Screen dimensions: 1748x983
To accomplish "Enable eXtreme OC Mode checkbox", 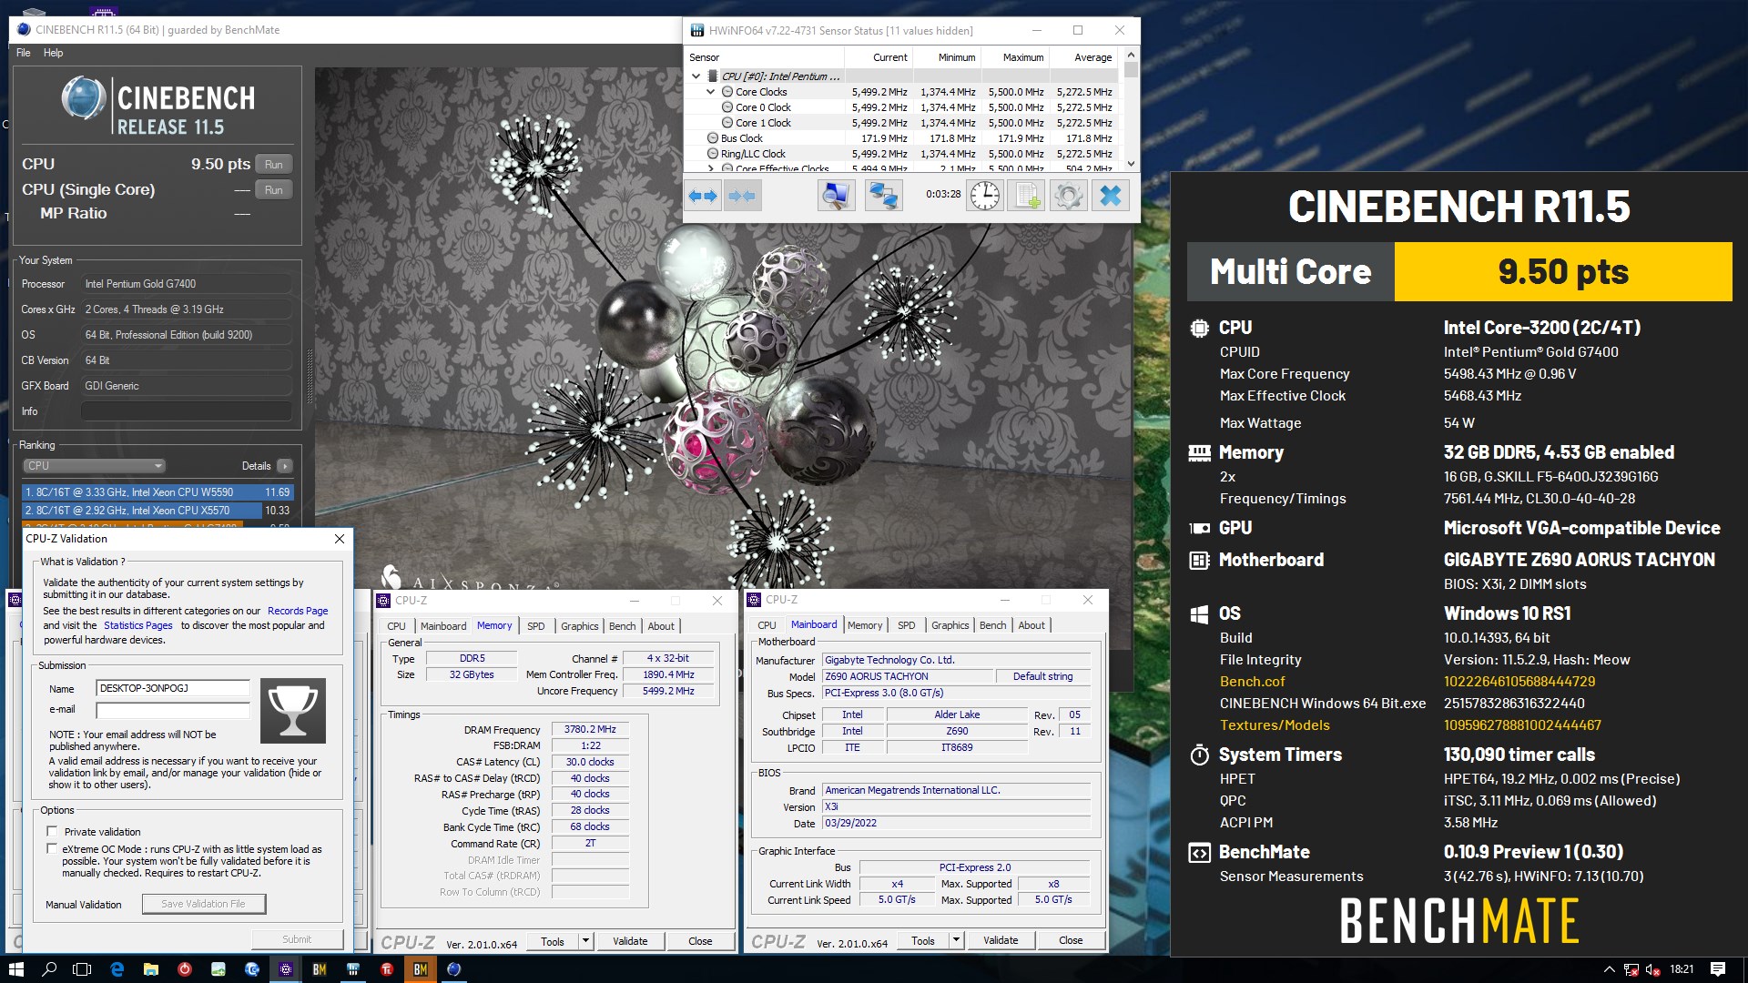I will [x=52, y=848].
